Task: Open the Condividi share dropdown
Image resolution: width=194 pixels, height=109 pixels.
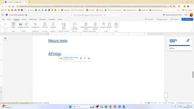Action: (x=187, y=19)
